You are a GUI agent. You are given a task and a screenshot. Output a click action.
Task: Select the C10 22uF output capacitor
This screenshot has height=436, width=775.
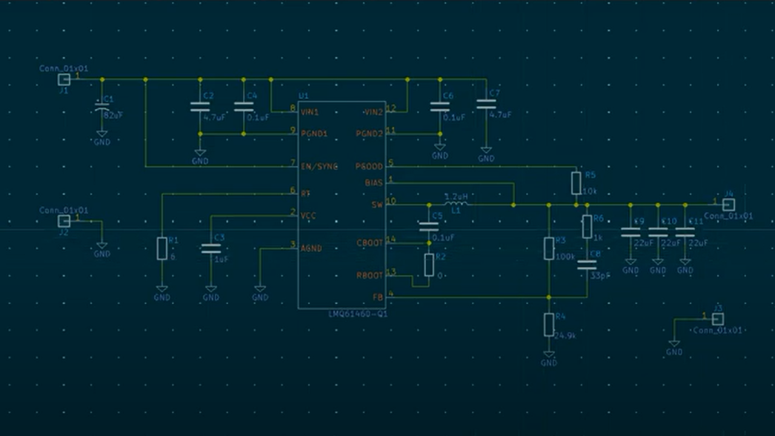point(658,232)
